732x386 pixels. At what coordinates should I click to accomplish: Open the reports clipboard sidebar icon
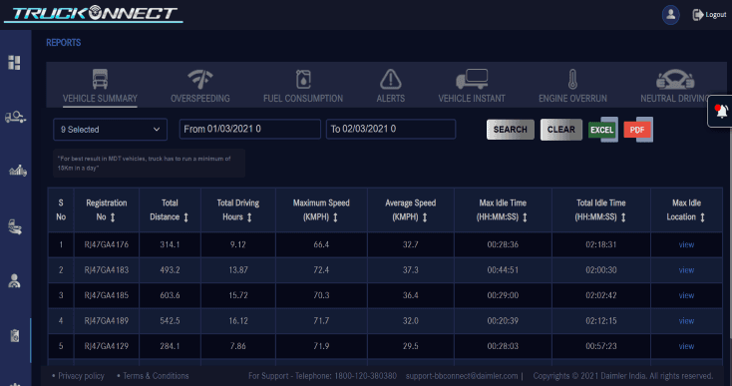(15, 335)
